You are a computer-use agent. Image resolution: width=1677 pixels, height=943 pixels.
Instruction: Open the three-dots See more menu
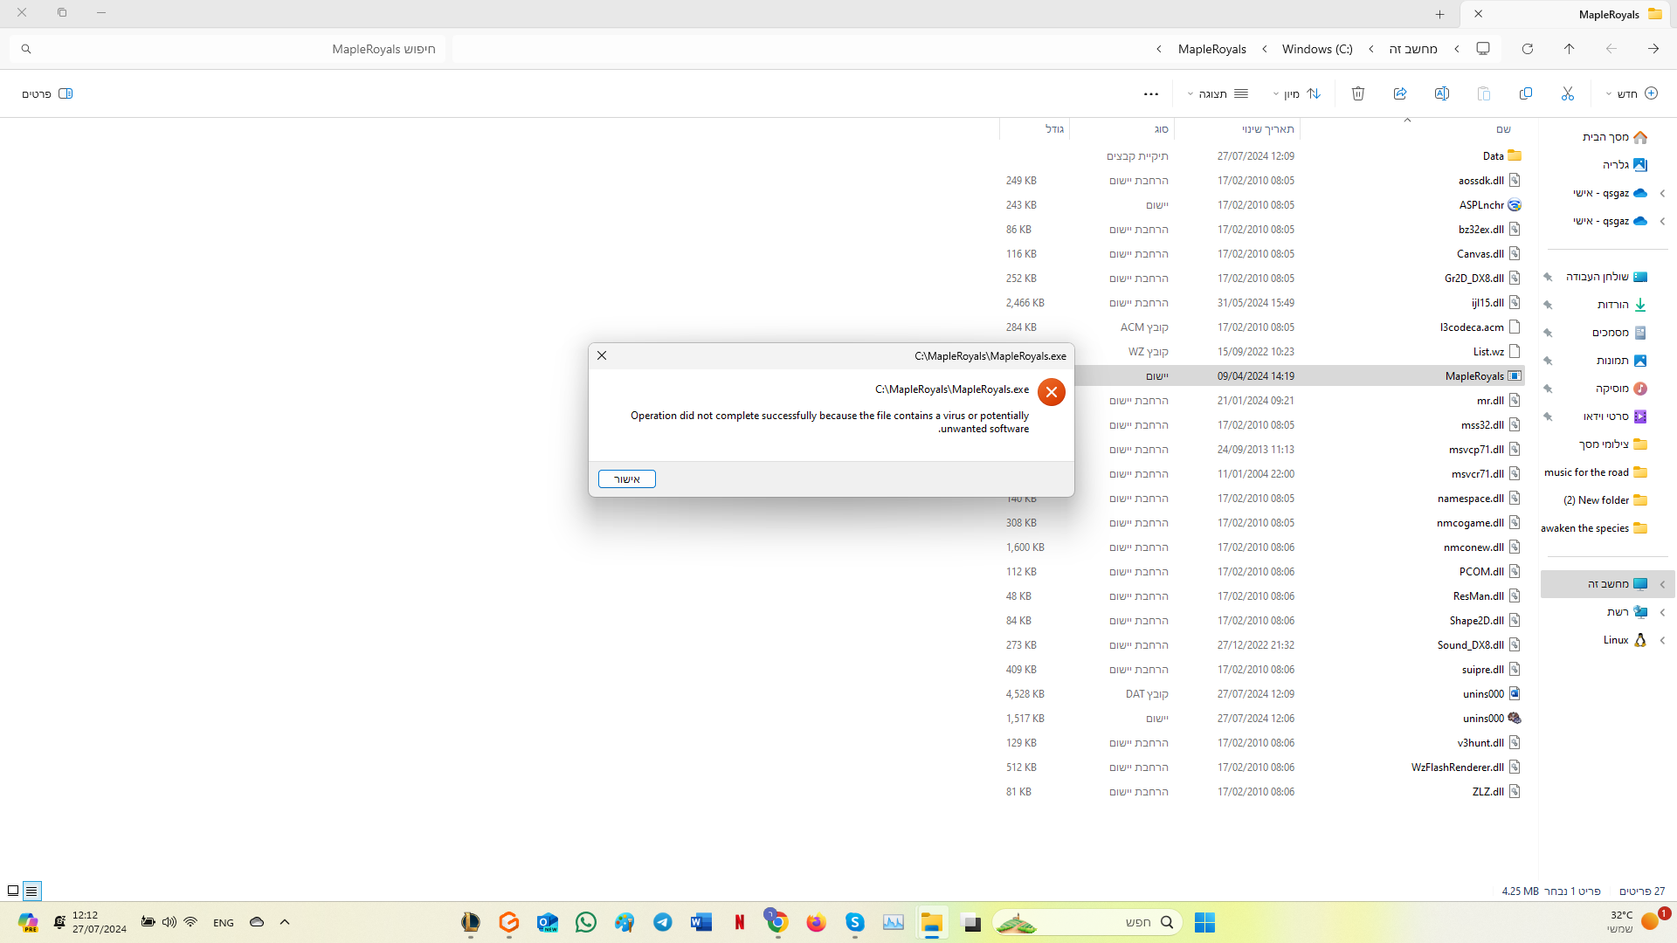tap(1151, 93)
